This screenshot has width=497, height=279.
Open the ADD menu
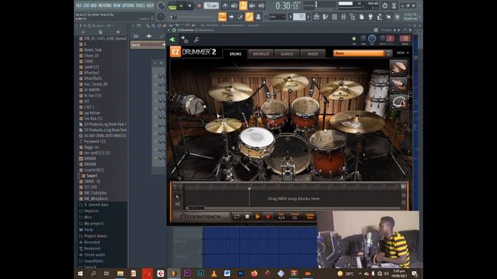coord(93,5)
